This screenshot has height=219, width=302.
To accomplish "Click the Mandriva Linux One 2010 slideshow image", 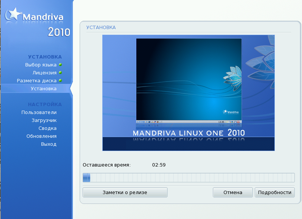I will 188,93.
